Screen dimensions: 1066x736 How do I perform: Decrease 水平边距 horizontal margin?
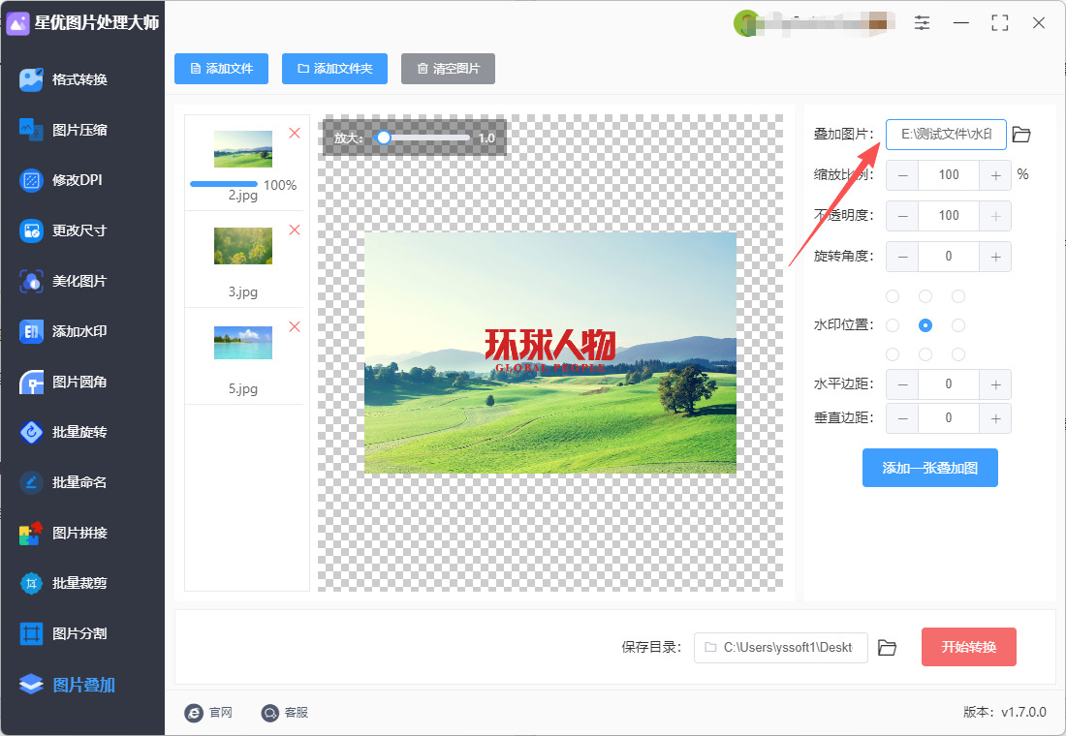click(903, 384)
